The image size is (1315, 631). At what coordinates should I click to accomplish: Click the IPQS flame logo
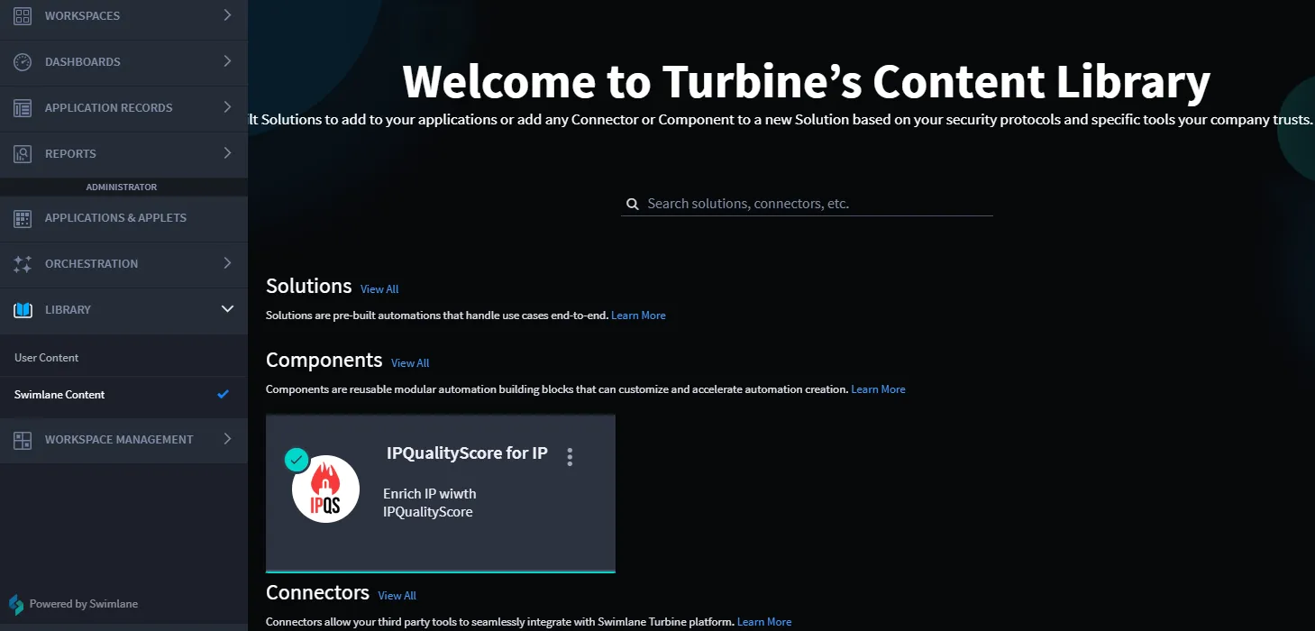pos(325,489)
